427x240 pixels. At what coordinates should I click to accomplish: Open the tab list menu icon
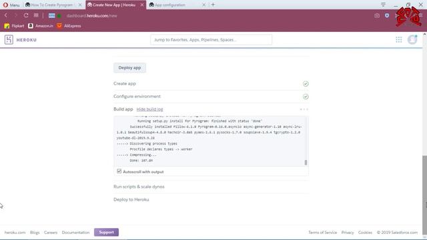pyautogui.click(x=383, y=5)
